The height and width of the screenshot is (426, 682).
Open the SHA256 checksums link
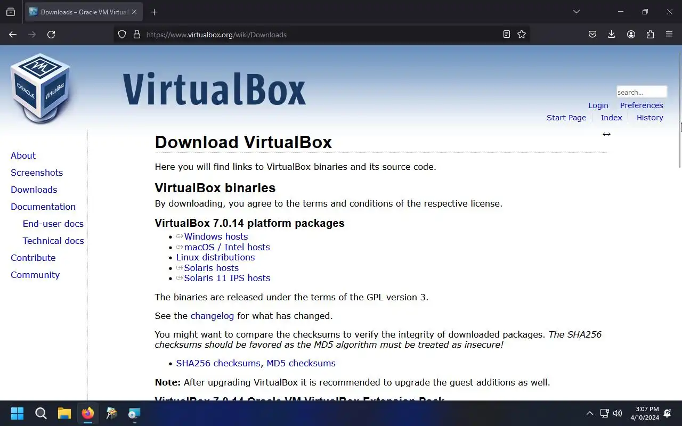218,363
